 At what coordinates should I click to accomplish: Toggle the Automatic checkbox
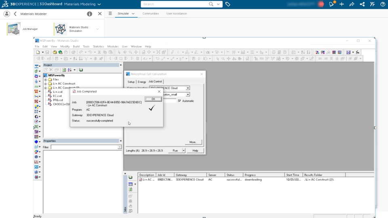179,101
